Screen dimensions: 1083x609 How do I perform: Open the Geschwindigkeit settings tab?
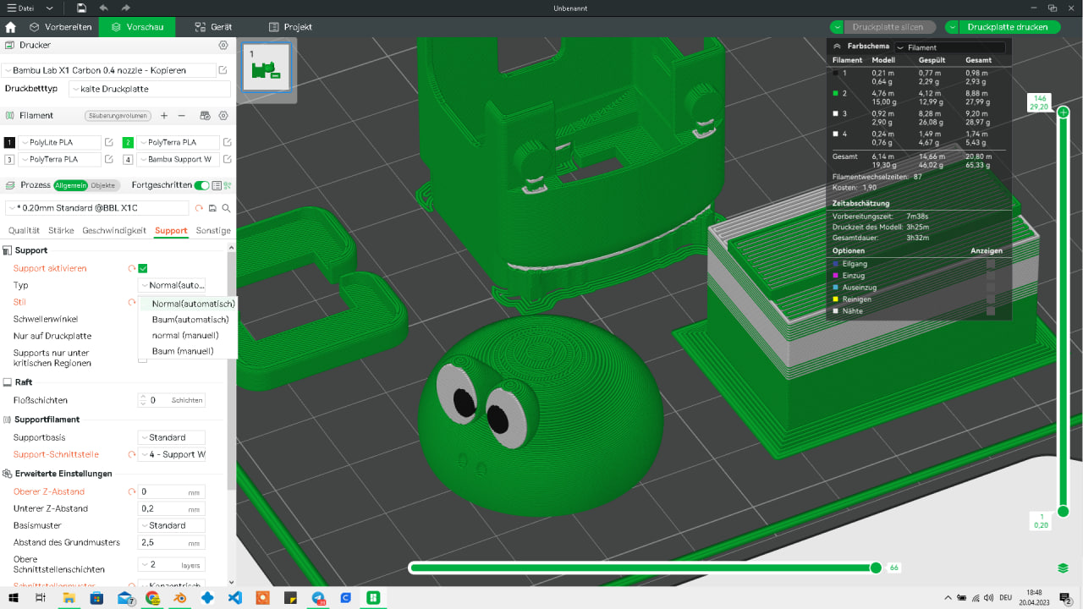[x=114, y=230]
